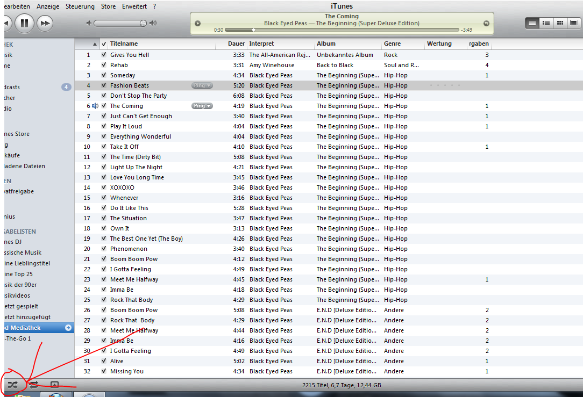Select the Musik der 90er playlist

coord(20,285)
